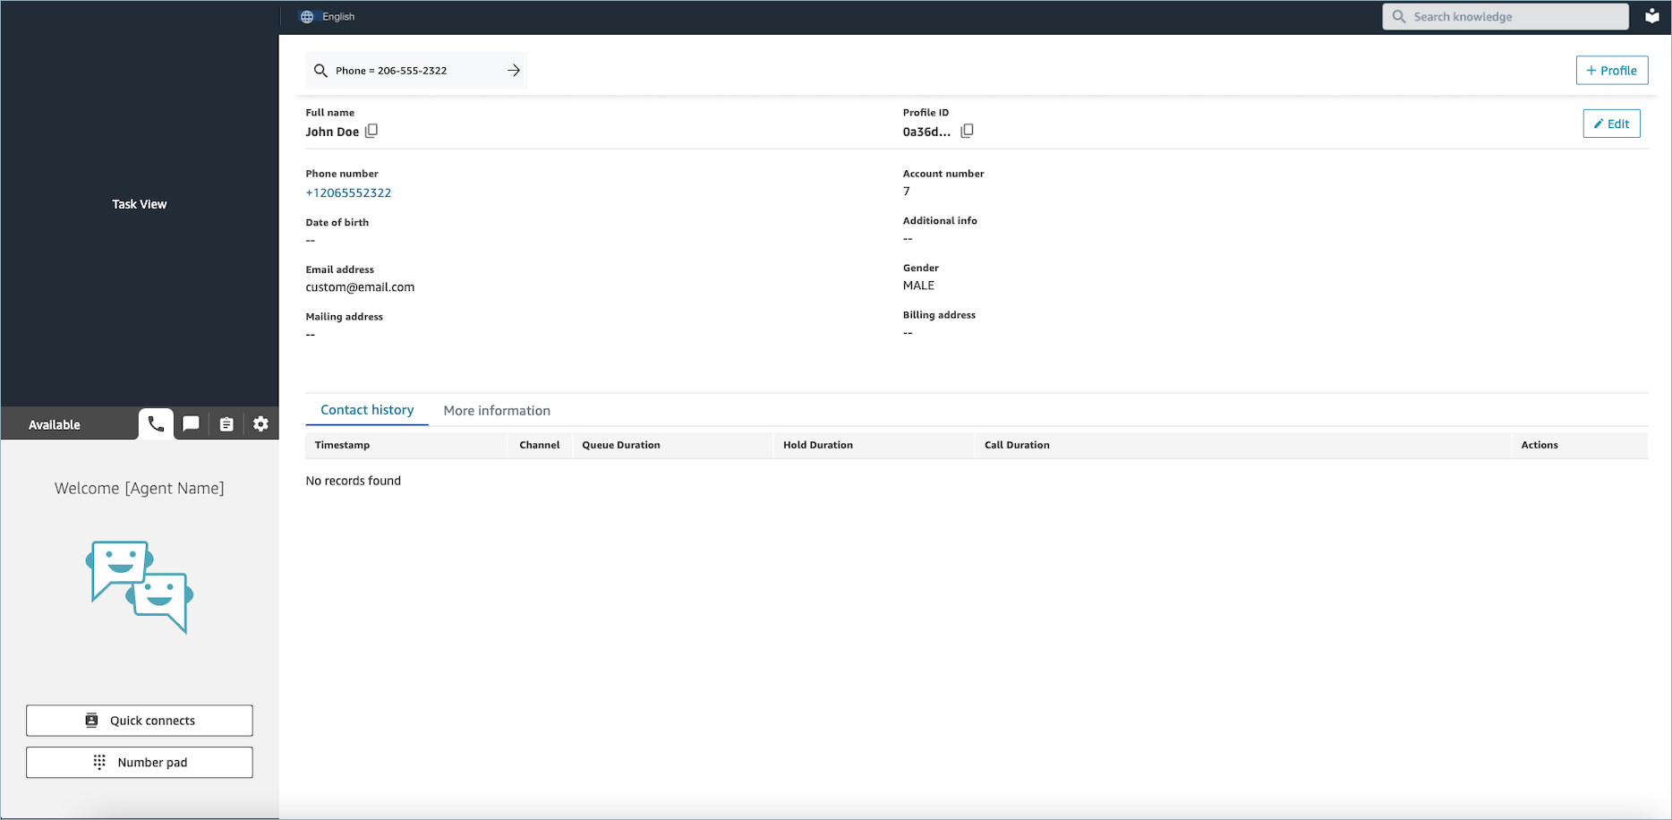1672x820 pixels.
Task: Submit profile search with arrow icon
Action: [x=514, y=71]
